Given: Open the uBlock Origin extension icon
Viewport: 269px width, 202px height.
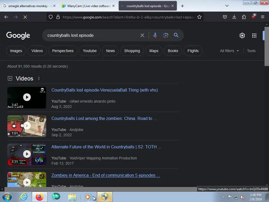Looking at the screenshot, I should [254, 17].
